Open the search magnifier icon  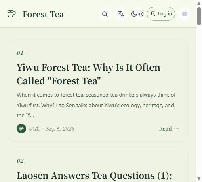click(105, 14)
